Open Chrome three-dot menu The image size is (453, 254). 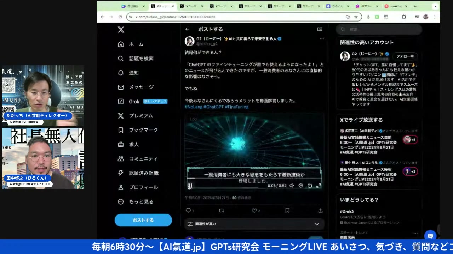click(x=435, y=17)
